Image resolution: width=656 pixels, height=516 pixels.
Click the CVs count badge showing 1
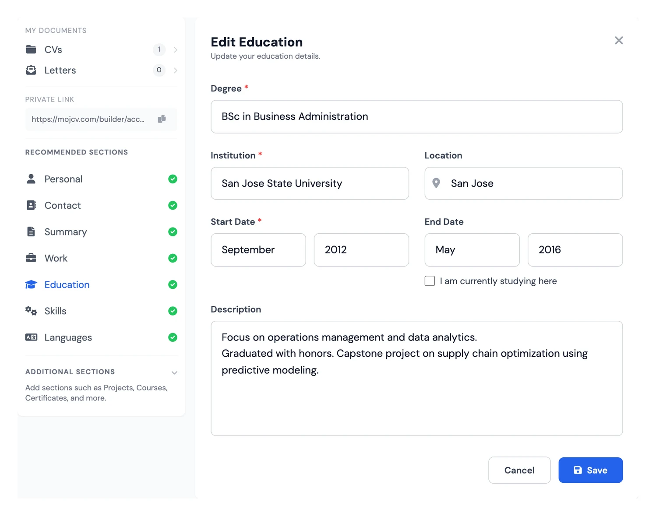(159, 49)
